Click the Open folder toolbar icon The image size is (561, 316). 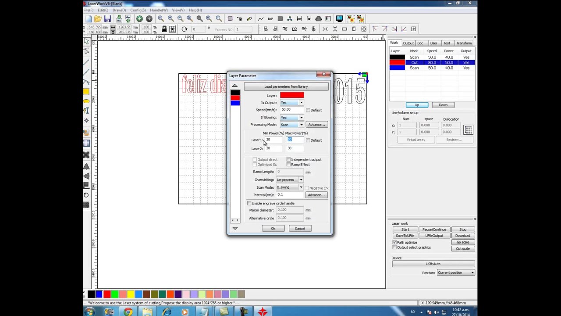tap(98, 19)
